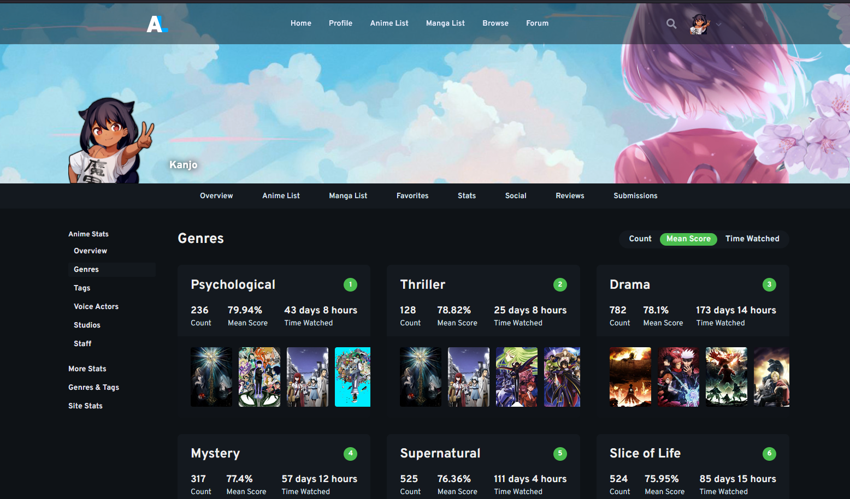Open the Studios stats link

87,325
